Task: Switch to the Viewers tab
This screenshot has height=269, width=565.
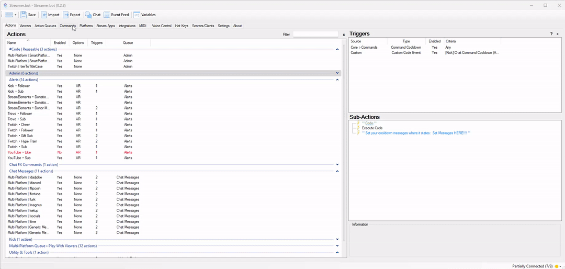Action: [25, 26]
